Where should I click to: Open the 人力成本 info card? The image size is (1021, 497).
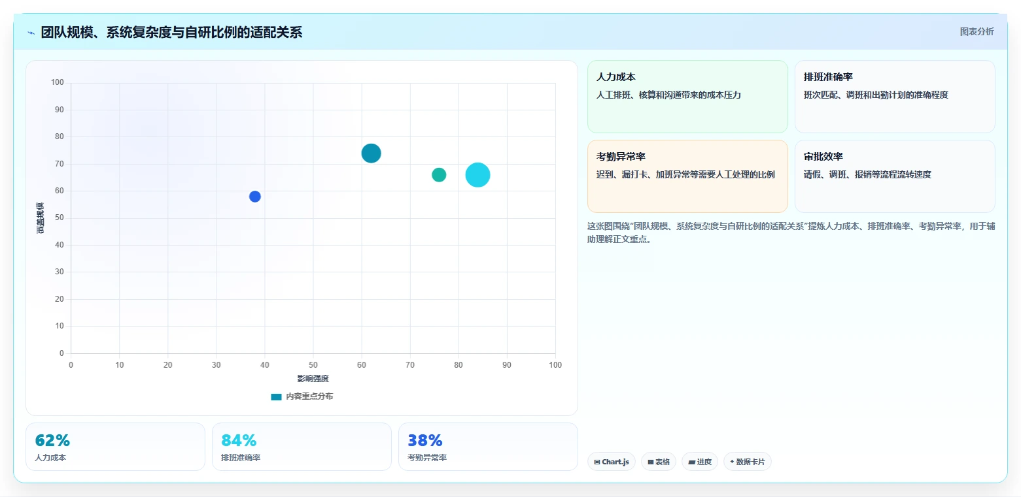[x=687, y=97]
